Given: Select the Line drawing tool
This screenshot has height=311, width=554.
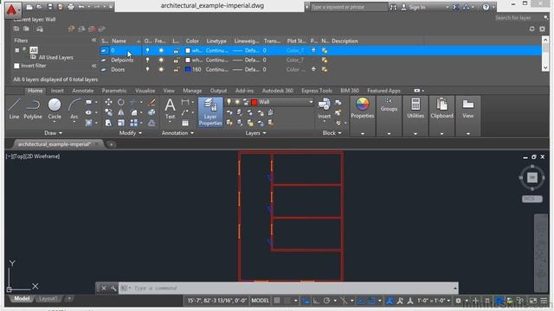Looking at the screenshot, I should click(x=14, y=108).
